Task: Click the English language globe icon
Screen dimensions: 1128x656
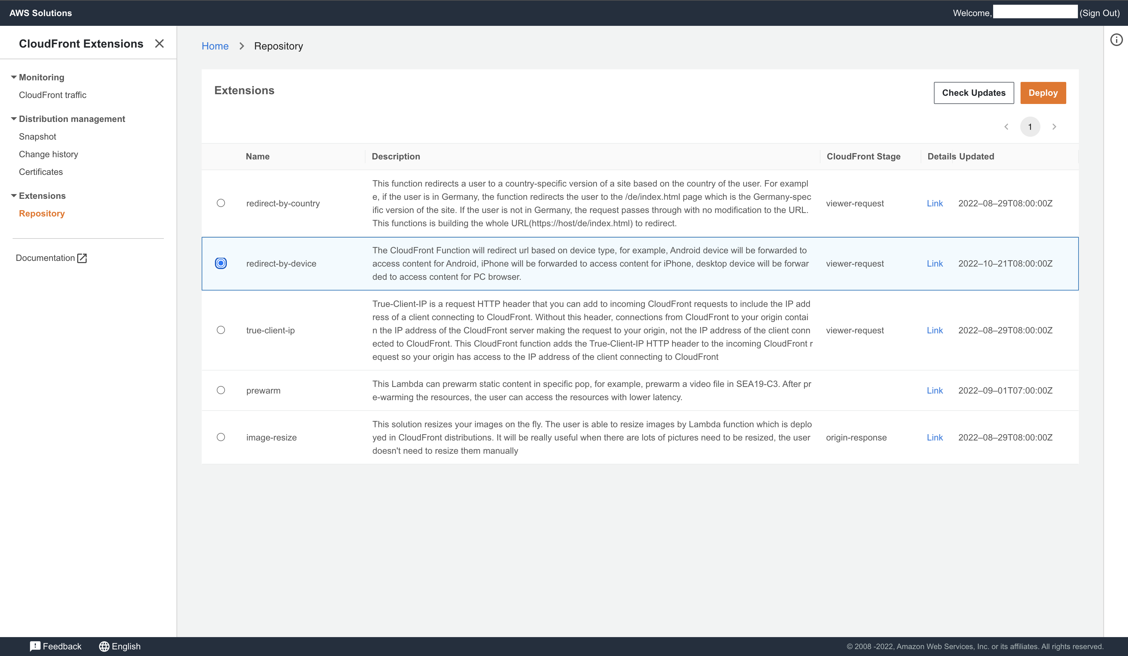Action: pyautogui.click(x=105, y=646)
